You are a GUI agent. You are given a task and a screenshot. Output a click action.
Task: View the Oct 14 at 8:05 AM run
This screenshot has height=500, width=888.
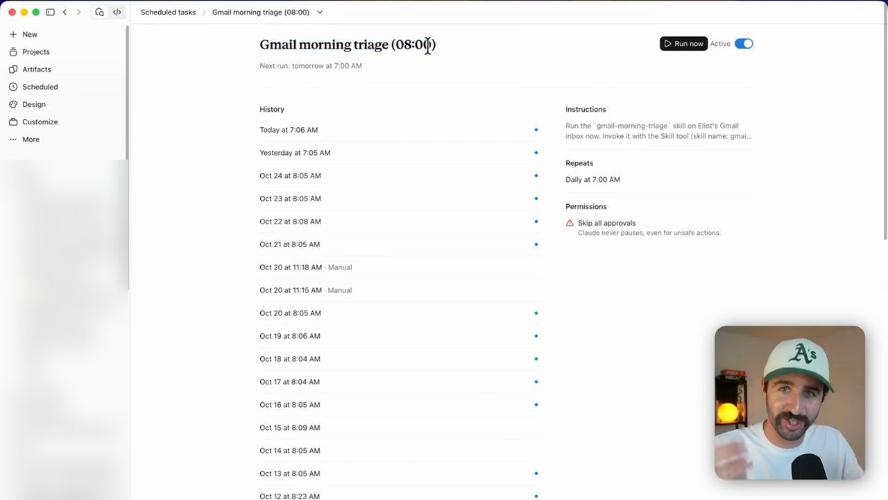click(400, 451)
